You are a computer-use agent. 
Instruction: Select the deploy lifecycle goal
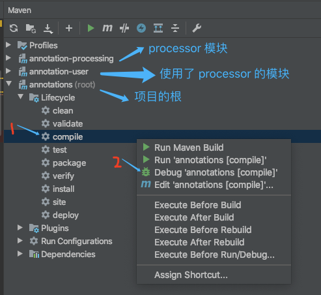coord(66,215)
